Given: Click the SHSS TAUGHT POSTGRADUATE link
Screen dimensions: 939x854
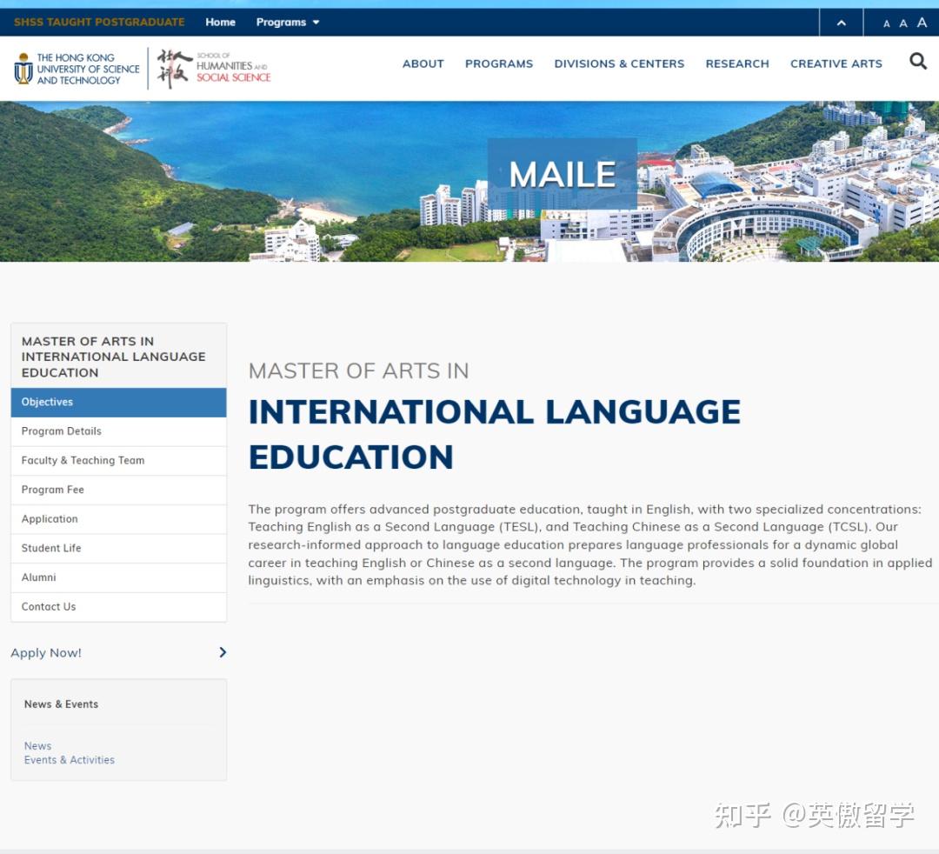Looking at the screenshot, I should [98, 22].
